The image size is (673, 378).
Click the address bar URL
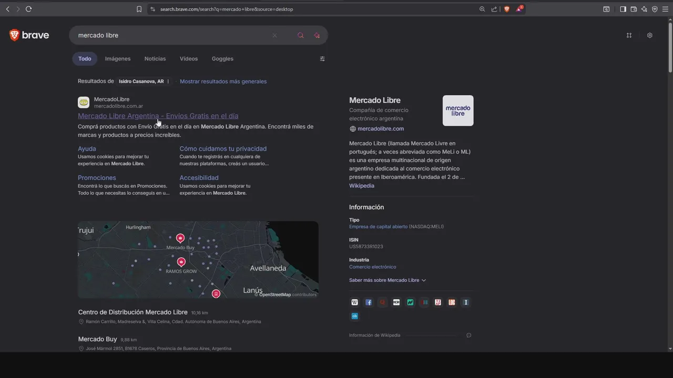coord(227,9)
